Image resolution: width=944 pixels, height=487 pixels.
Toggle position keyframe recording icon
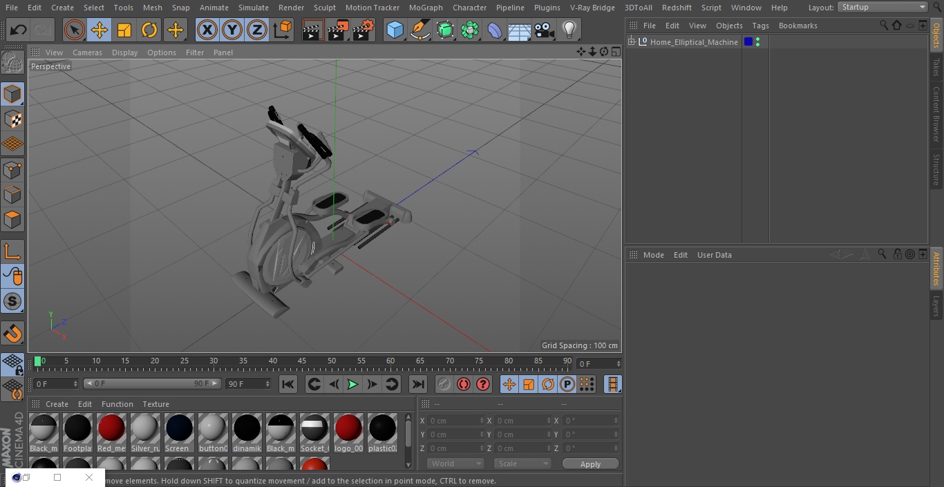click(x=509, y=384)
